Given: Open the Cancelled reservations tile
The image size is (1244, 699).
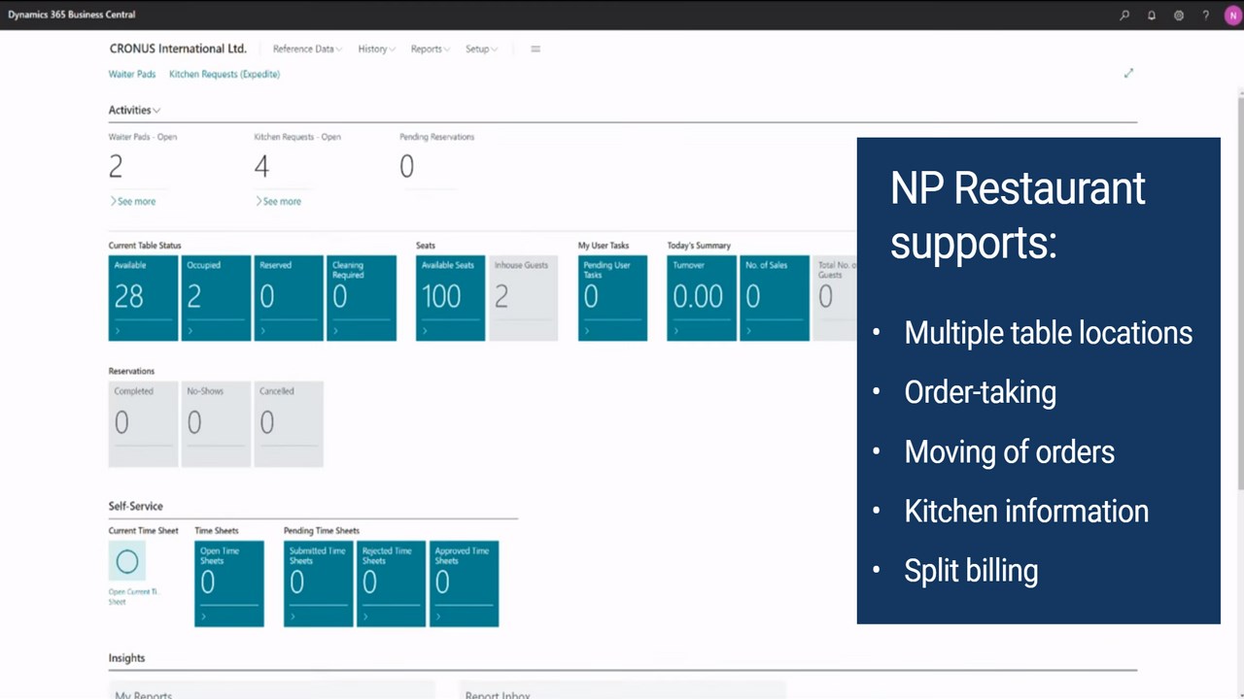Looking at the screenshot, I should 289,424.
